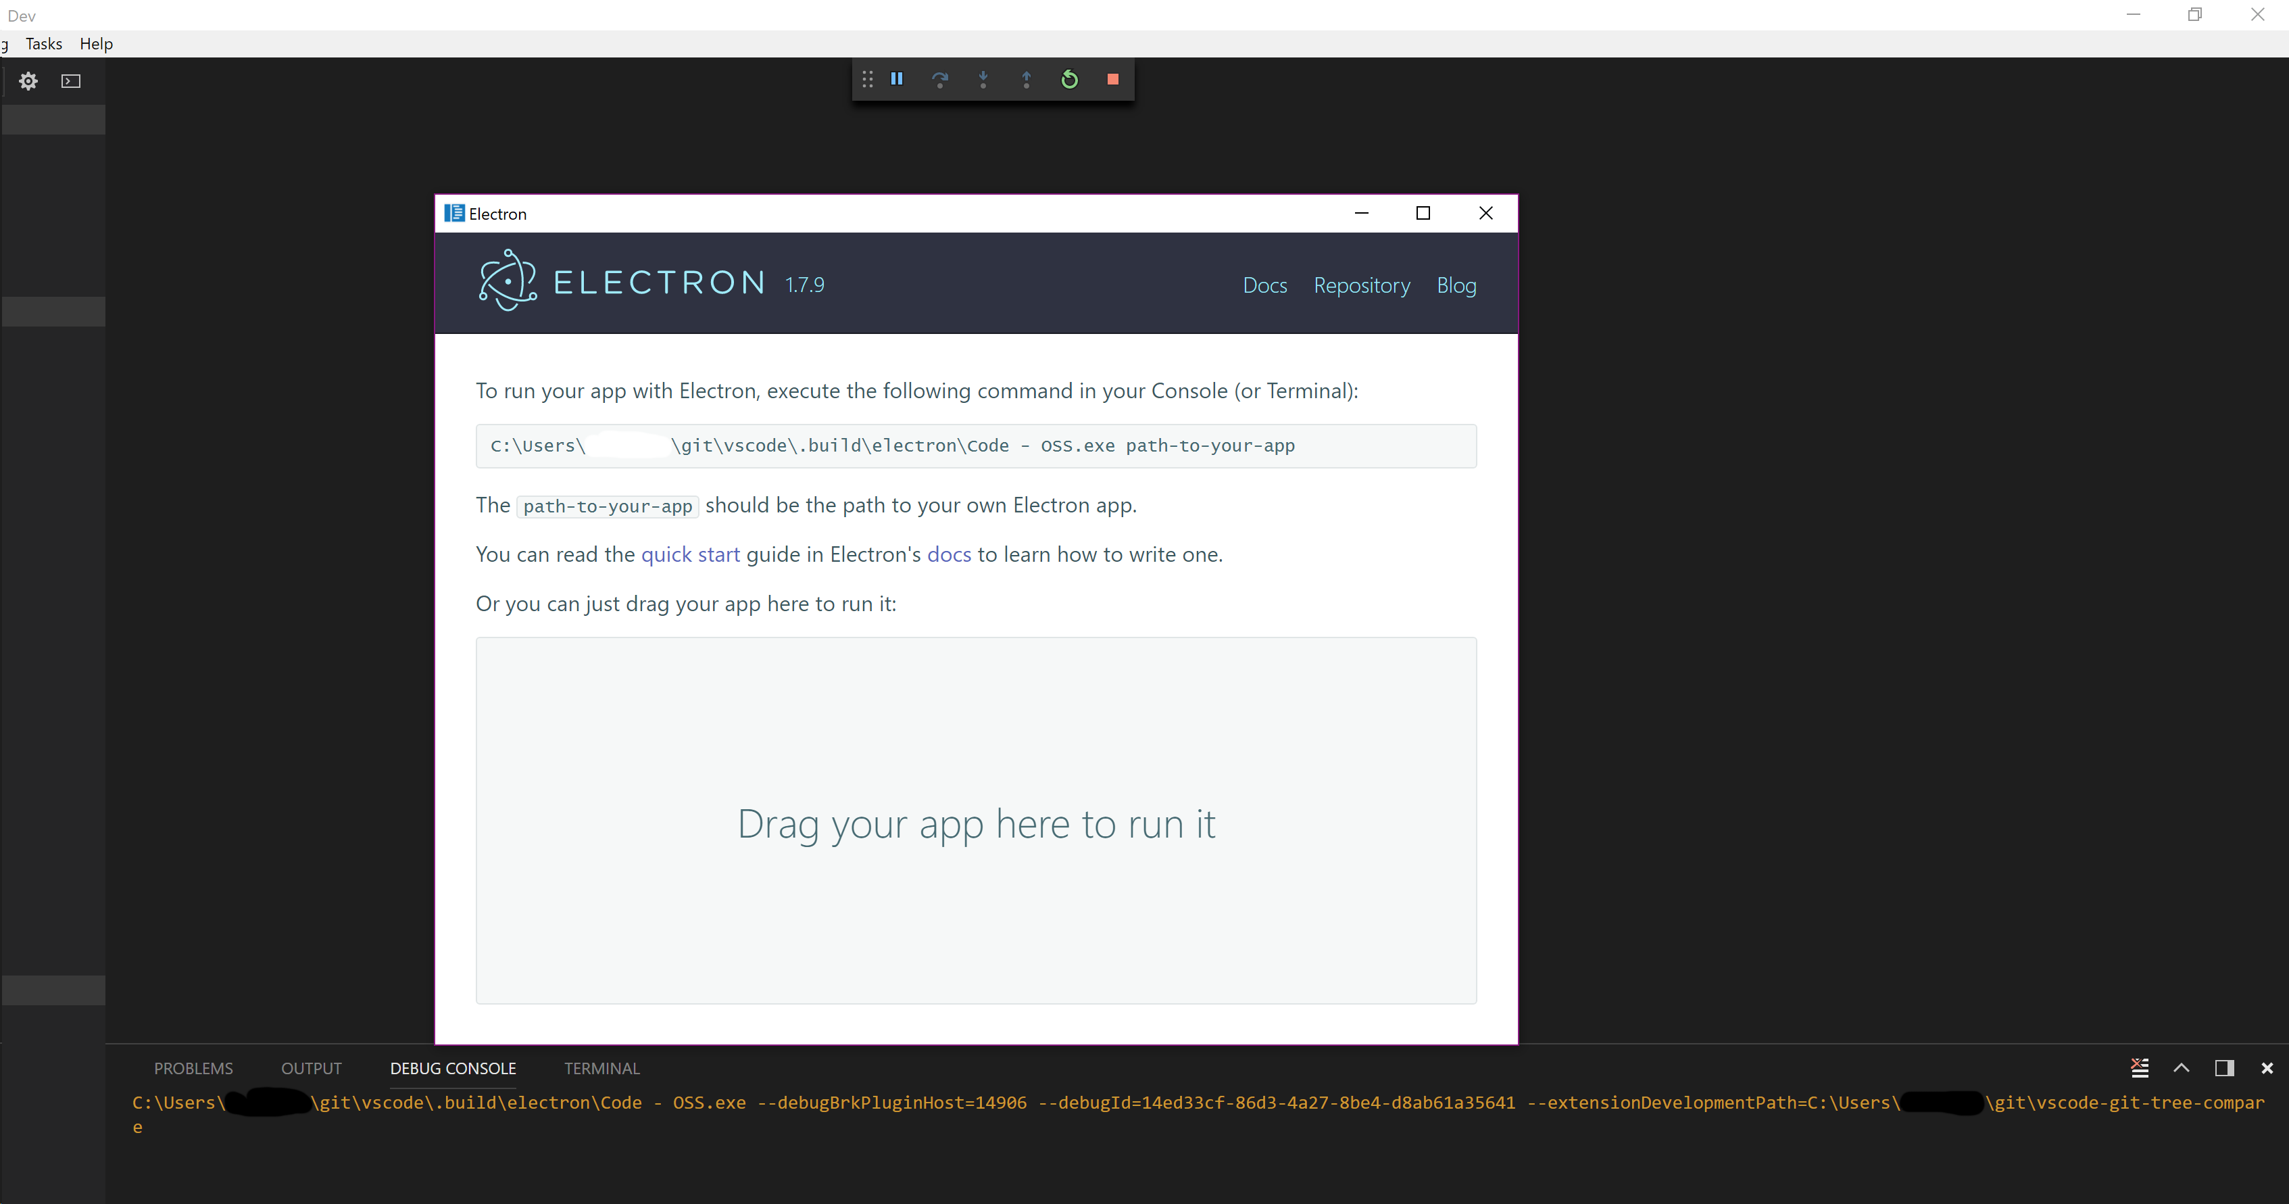Image resolution: width=2289 pixels, height=1204 pixels.
Task: Click the debug Step Out arrow
Action: click(1027, 79)
